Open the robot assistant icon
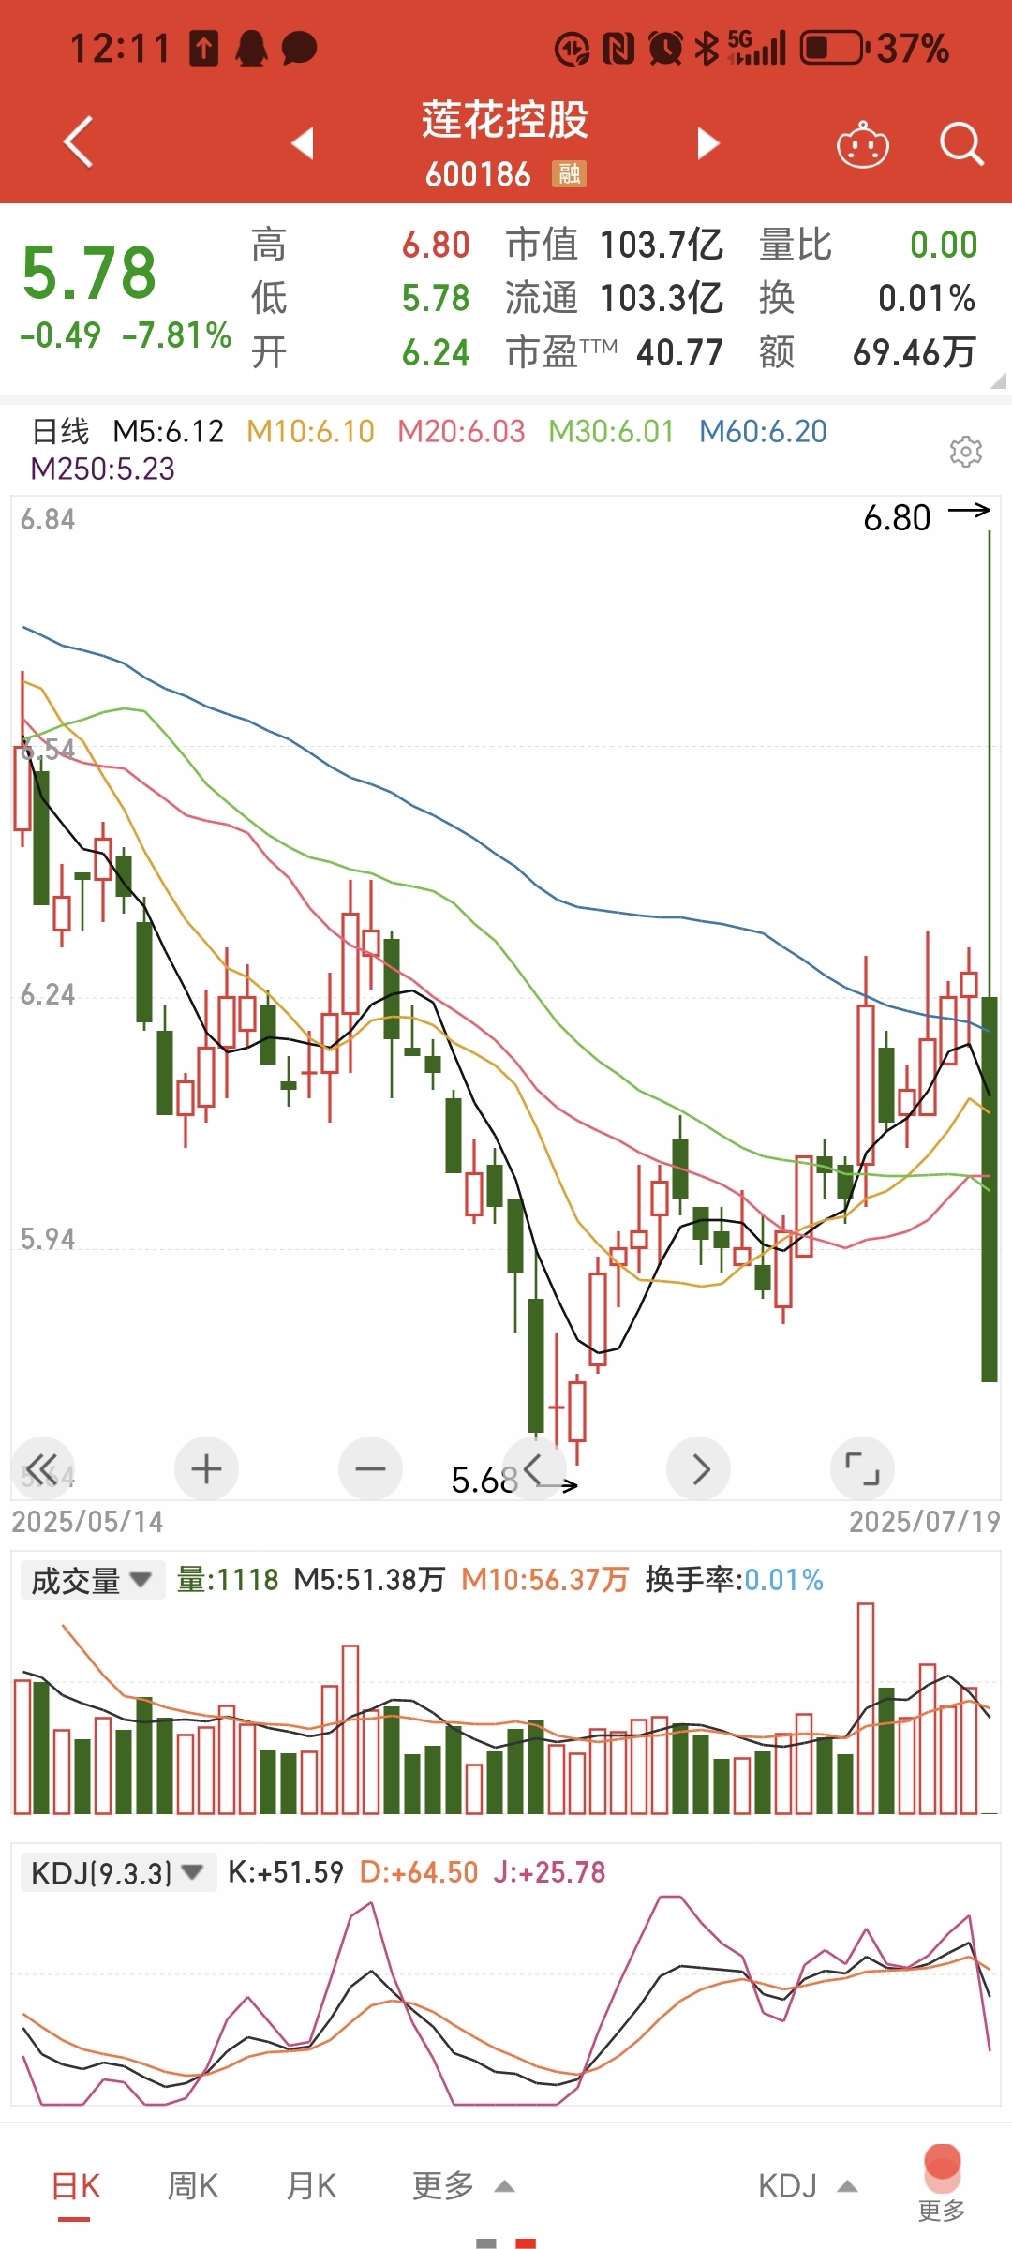Screen dimensions: 1012x2249 pos(862,144)
